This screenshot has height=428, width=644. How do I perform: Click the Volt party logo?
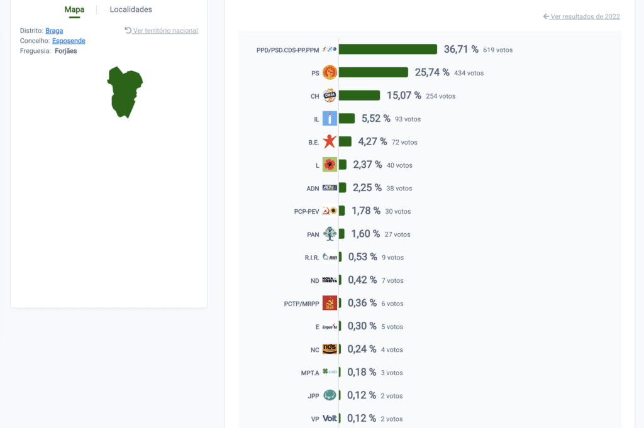click(x=330, y=418)
